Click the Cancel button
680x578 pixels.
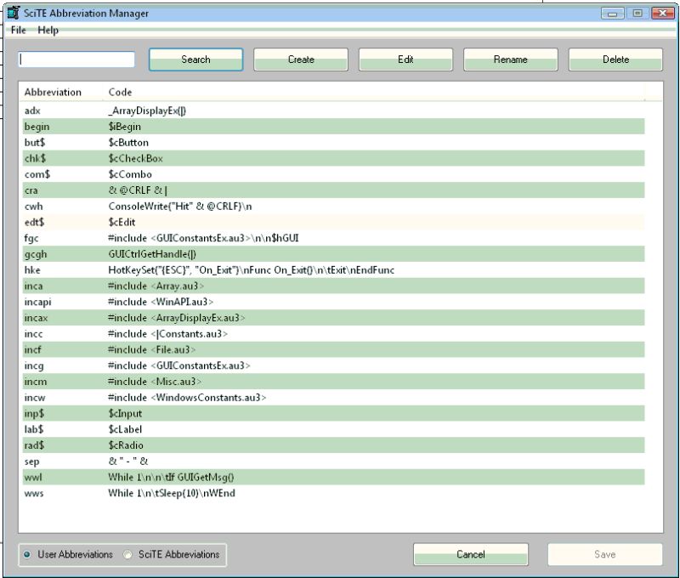[x=470, y=554]
